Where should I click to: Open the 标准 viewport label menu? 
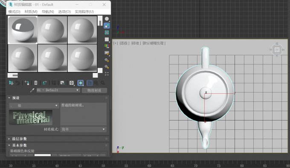[136, 43]
